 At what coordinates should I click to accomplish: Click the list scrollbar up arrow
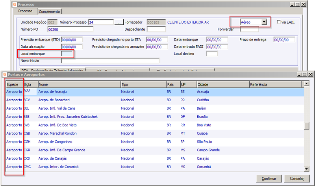click(306, 84)
